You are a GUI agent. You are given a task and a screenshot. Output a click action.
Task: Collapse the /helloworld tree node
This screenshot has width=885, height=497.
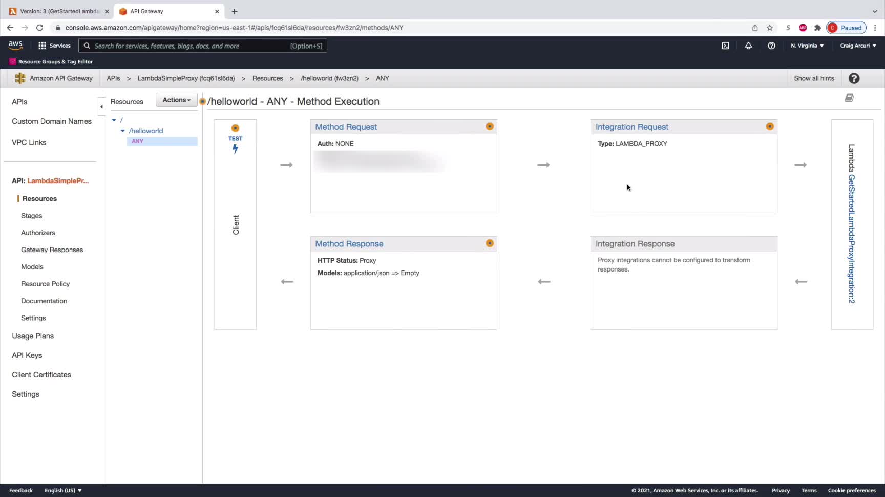tap(122, 131)
